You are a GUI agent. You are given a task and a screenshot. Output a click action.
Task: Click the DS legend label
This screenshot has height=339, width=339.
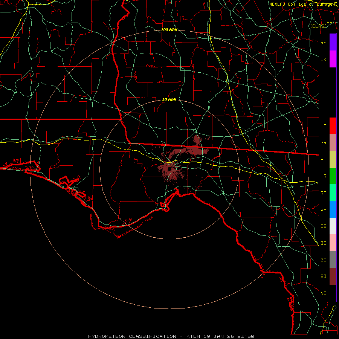[324, 226]
